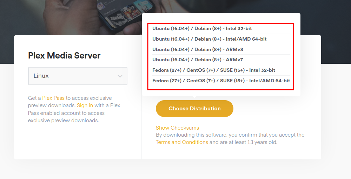Click the Choose Distribution button
Screen dimensions: 351x179
[x=194, y=109]
